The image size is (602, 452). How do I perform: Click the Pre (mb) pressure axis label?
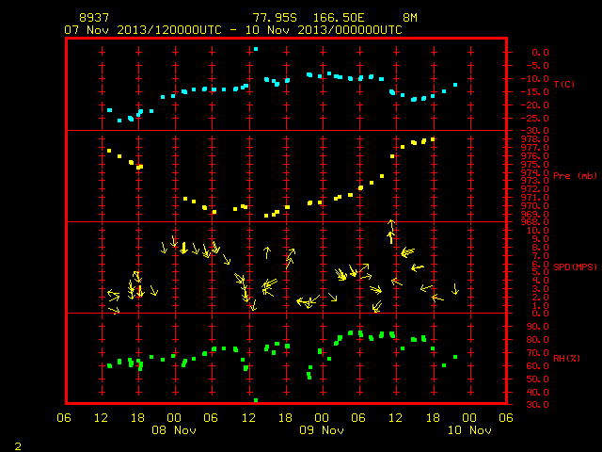pyautogui.click(x=575, y=176)
